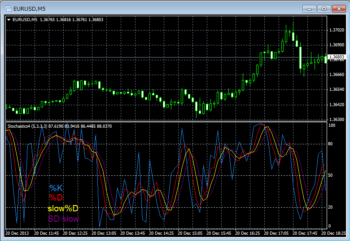Click the purple SD slow legend text
This screenshot has width=350, height=241.
coord(63,219)
